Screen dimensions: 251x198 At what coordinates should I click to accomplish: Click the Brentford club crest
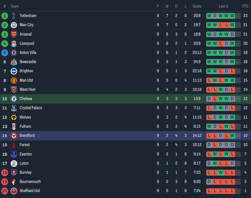14,135
